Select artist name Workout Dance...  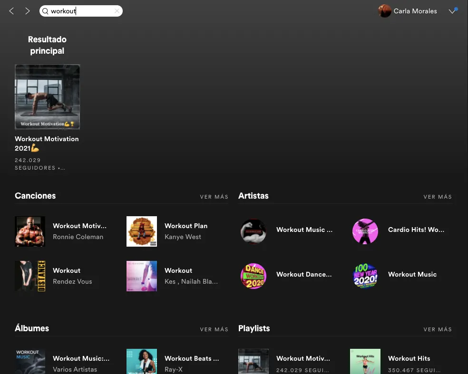304,274
